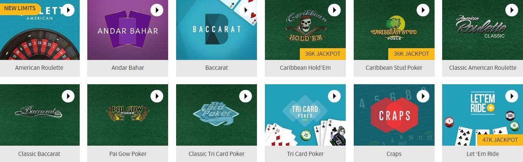Open the Classic Tri Card Poker thumbnail
The image size is (523, 162).
pyautogui.click(x=216, y=115)
